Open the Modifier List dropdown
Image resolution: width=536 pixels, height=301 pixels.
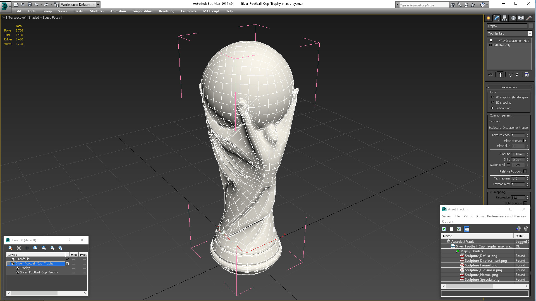point(530,33)
